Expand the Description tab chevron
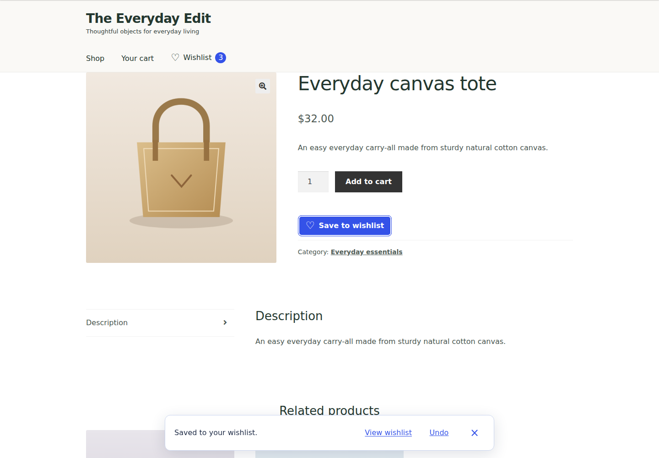659x458 pixels. pos(225,322)
